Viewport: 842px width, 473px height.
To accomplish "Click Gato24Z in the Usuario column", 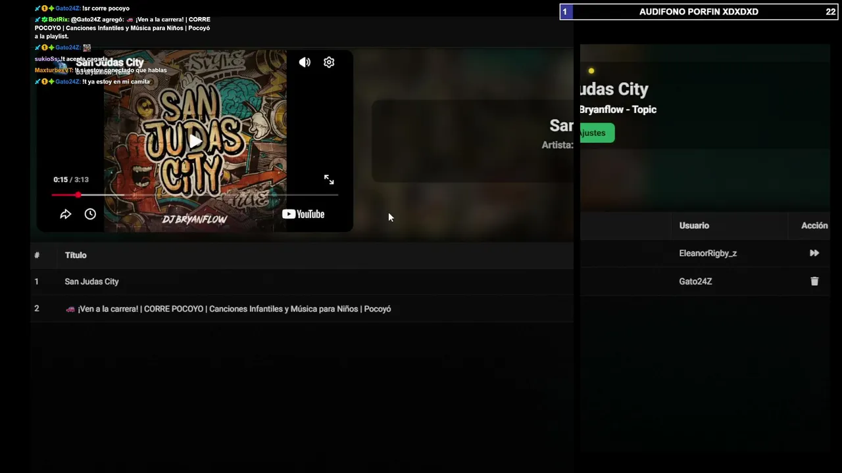I will (x=695, y=281).
